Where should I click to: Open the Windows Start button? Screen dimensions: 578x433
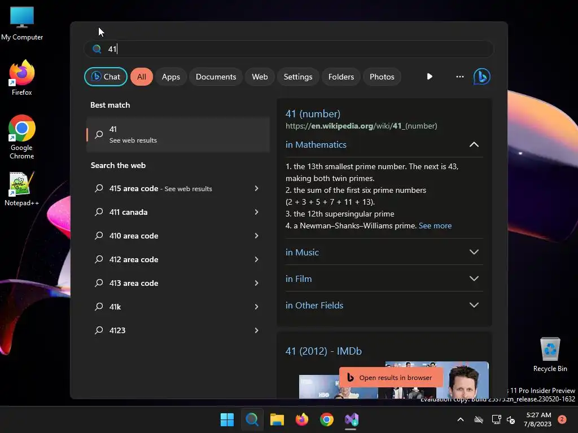click(x=227, y=419)
